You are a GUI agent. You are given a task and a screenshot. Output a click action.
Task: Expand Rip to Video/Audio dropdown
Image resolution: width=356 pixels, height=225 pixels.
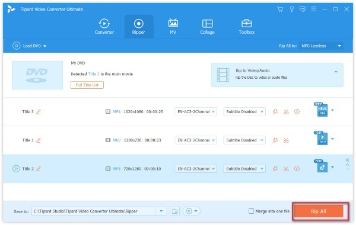pos(336,72)
